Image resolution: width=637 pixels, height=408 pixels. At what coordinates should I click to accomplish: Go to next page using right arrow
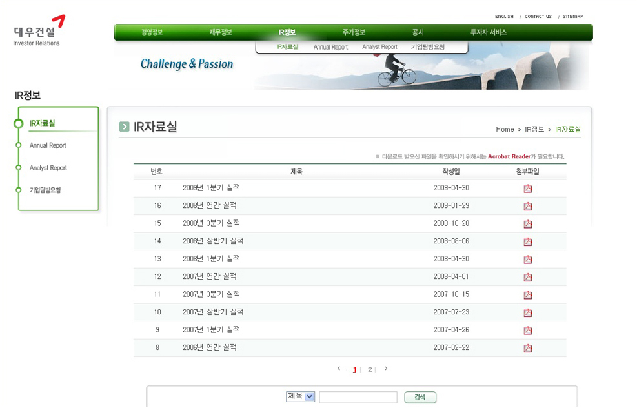[386, 369]
